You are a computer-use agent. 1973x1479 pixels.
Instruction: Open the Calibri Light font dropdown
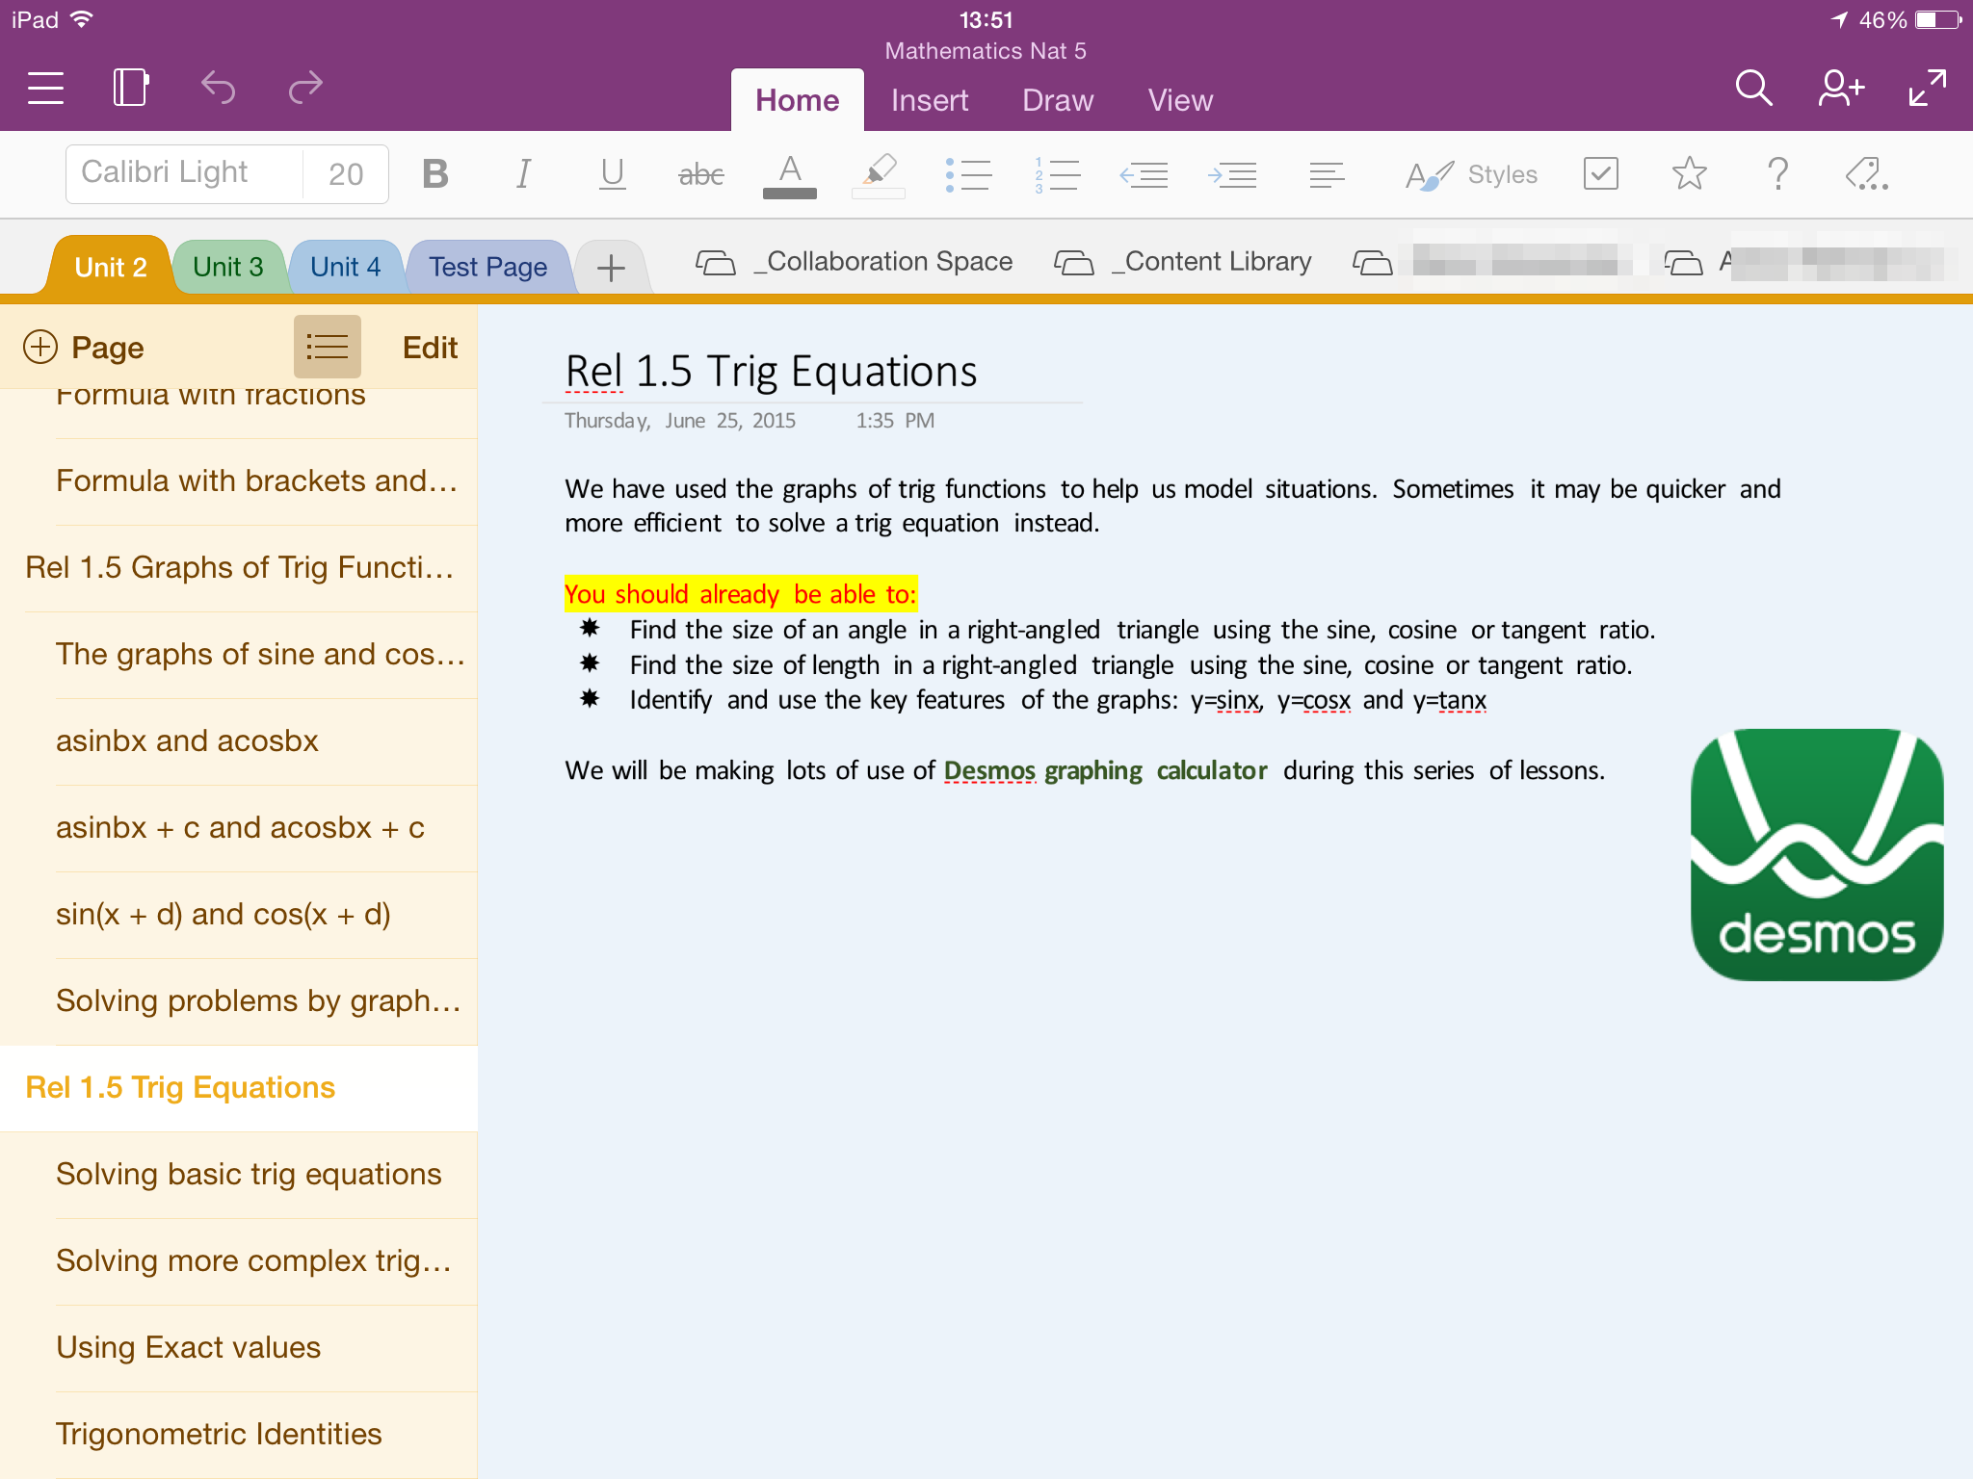point(183,173)
